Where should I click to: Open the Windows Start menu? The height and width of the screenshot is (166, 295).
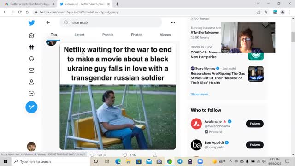coord(6,161)
